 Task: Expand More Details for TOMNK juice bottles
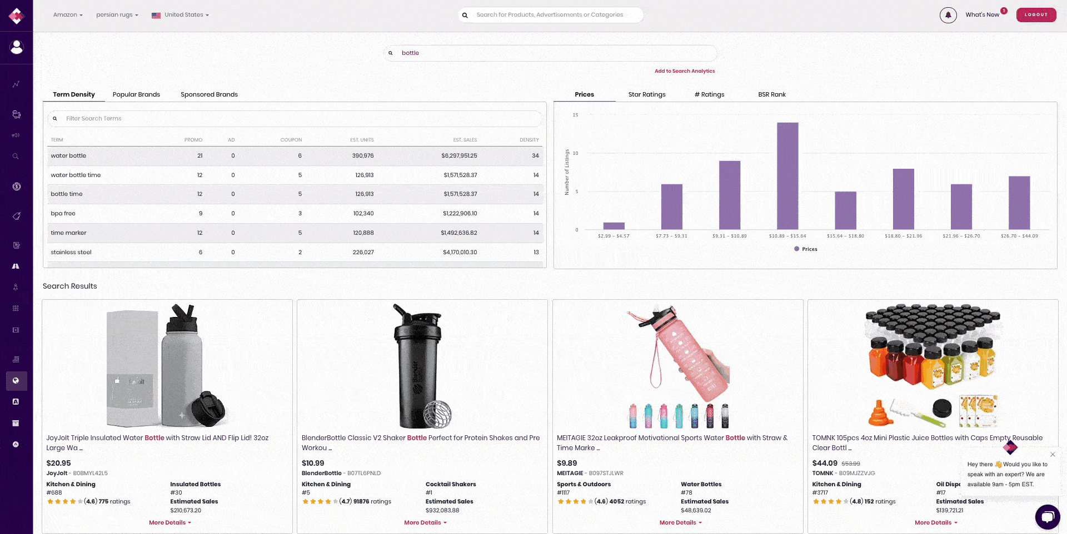point(936,522)
